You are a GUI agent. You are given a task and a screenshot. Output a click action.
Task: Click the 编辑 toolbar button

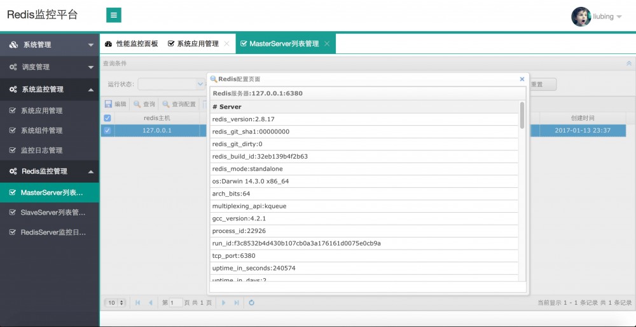[x=116, y=104]
